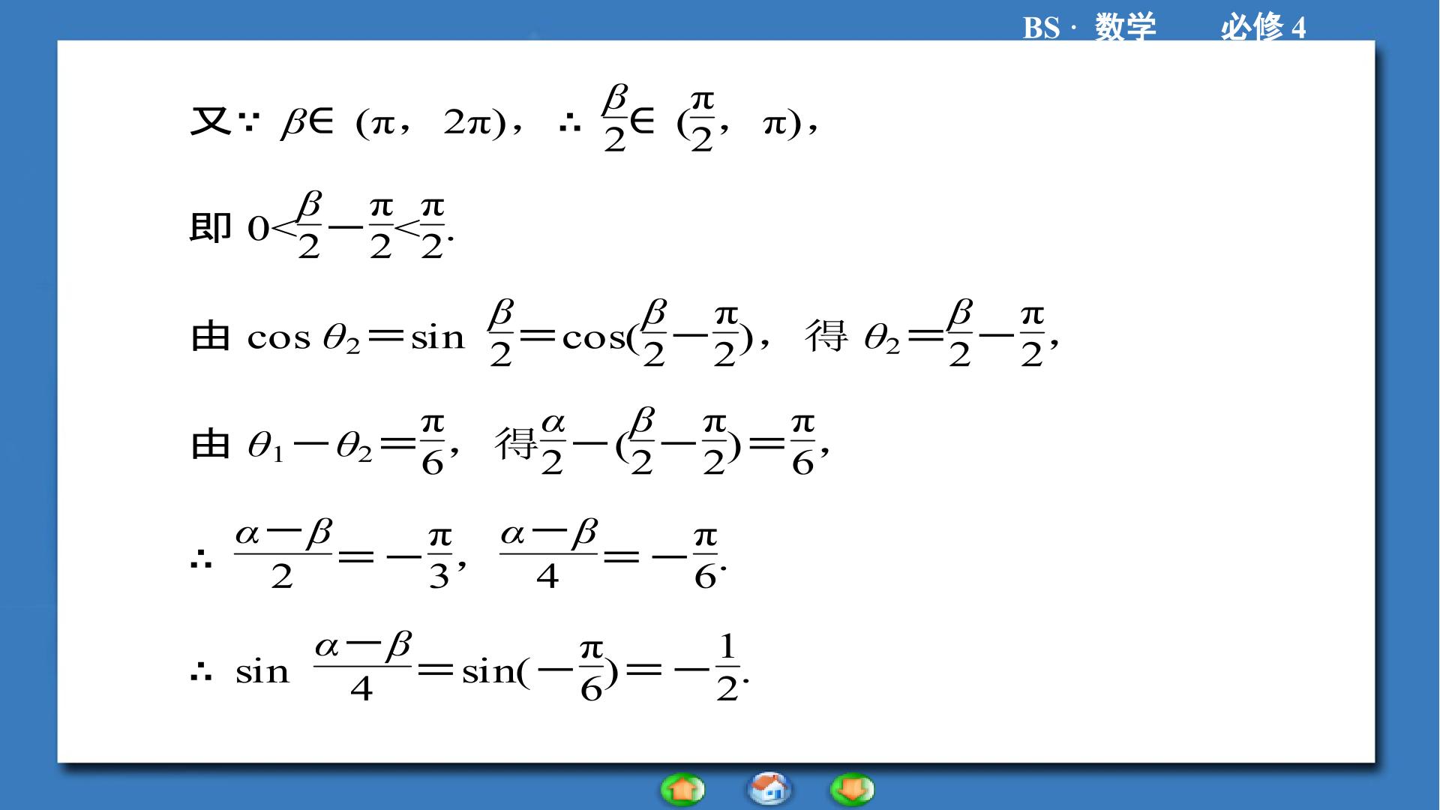Click the line starting with "即 0<"
Screen dimensions: 1440x810
[322, 226]
